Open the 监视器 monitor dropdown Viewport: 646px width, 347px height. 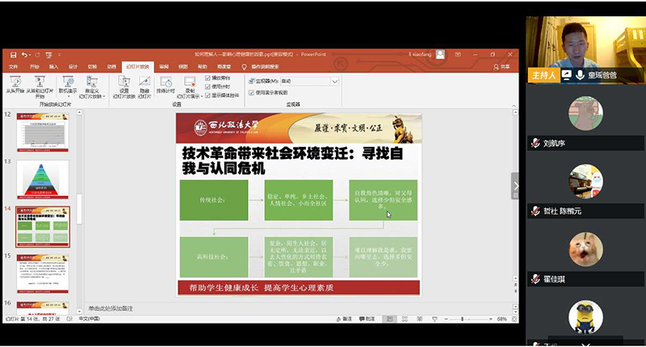(x=334, y=82)
